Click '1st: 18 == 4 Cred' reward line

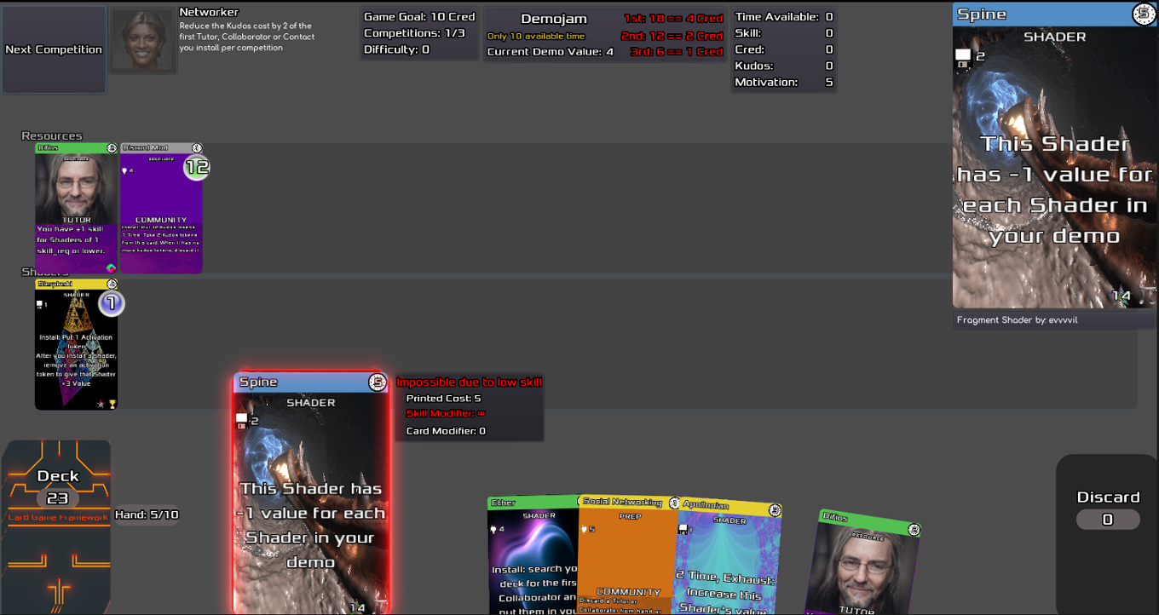pyautogui.click(x=673, y=18)
